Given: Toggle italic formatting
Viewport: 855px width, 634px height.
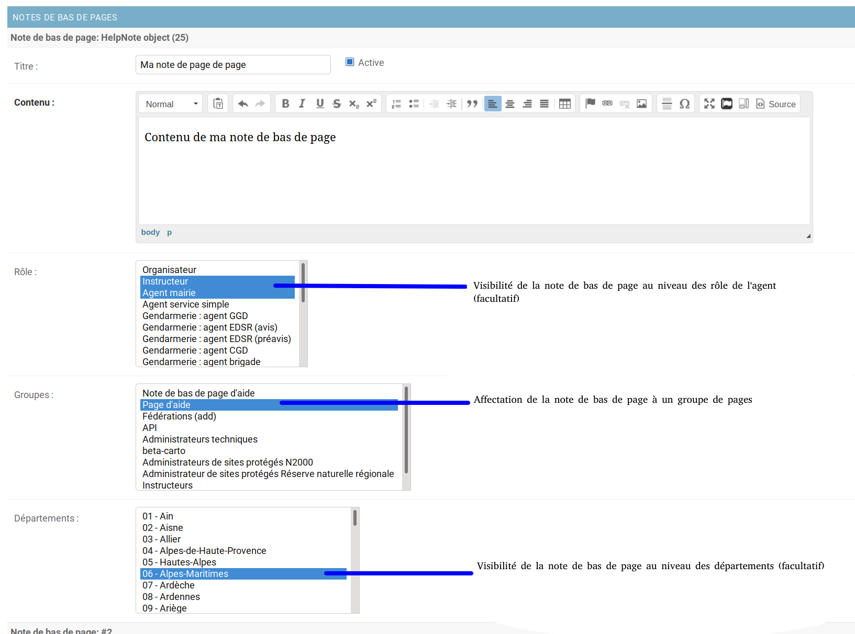Looking at the screenshot, I should point(302,103).
